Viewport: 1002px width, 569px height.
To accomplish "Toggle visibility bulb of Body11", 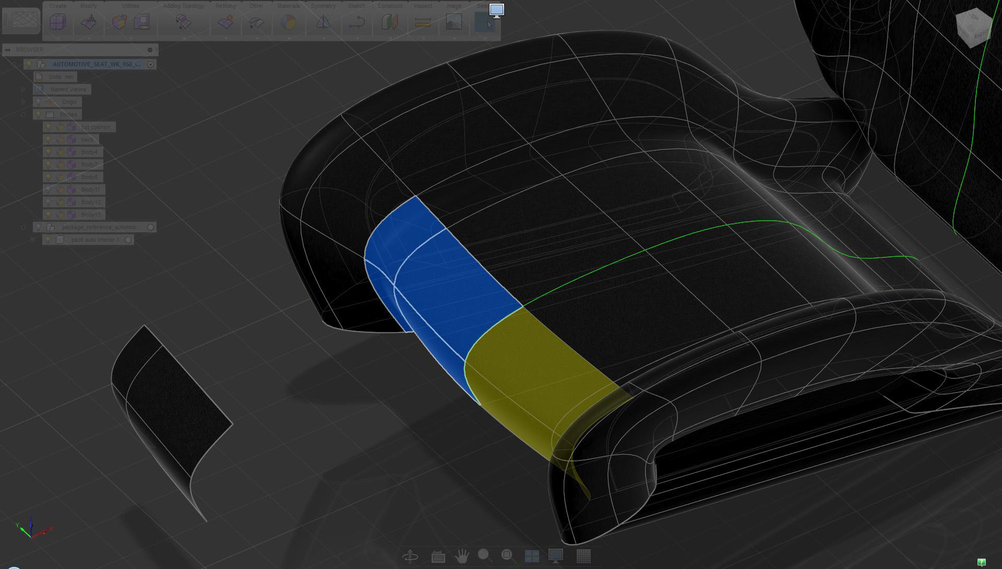I will coord(48,190).
